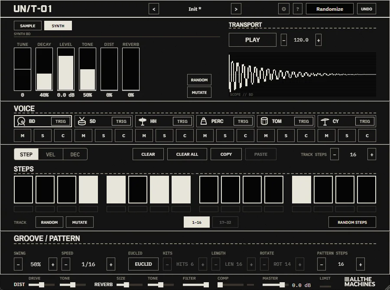Start playback with the PLAY button
390x290 pixels.
(x=253, y=40)
